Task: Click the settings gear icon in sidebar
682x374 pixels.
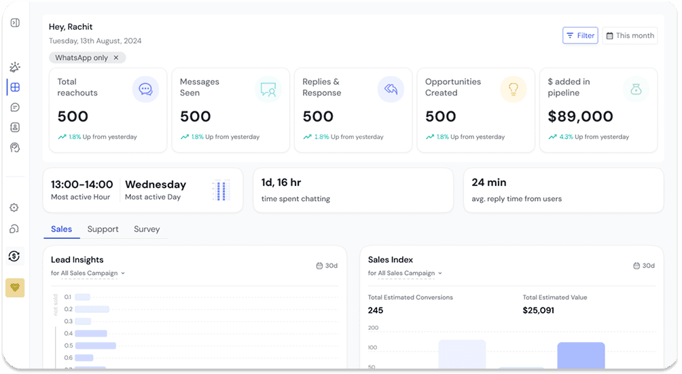Action: (14, 208)
